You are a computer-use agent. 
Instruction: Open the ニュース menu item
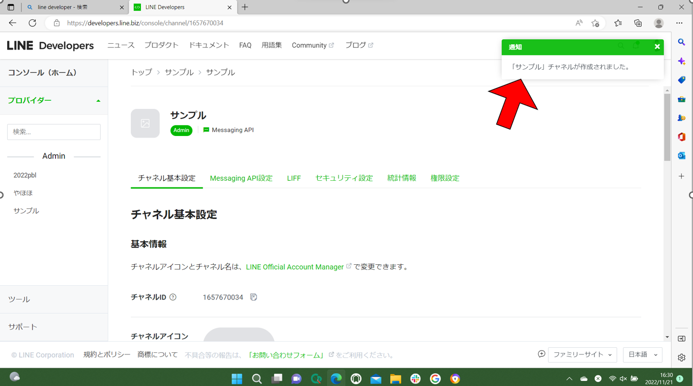(x=121, y=45)
